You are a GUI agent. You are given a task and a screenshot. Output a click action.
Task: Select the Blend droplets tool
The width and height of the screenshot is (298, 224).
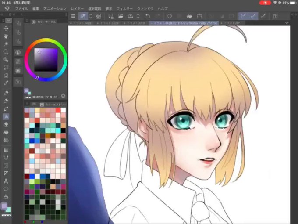6,140
